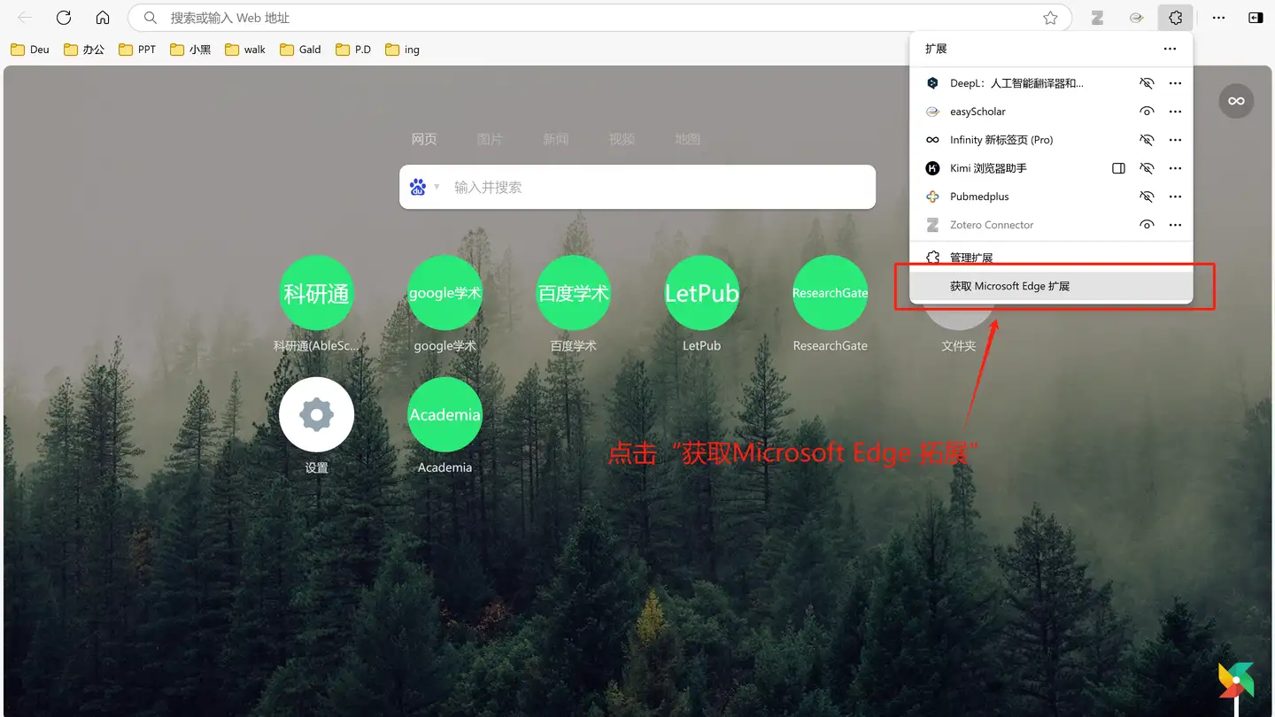Open more options for Pubmedplus

coord(1175,197)
